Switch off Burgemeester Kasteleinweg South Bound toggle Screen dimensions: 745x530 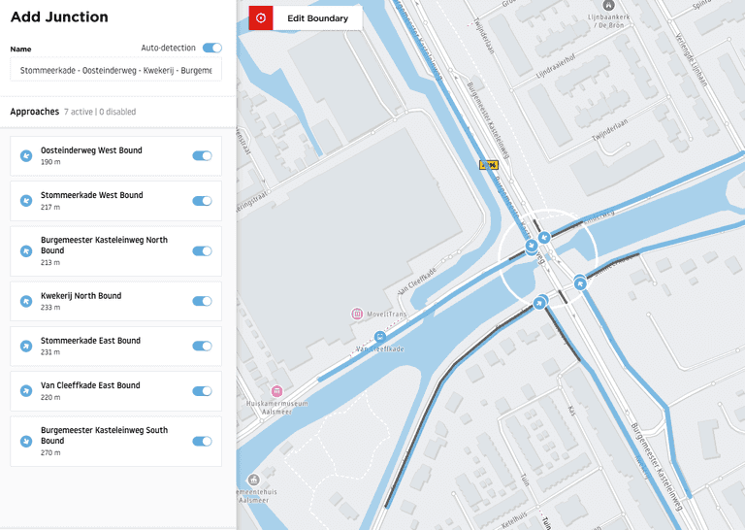(x=202, y=441)
